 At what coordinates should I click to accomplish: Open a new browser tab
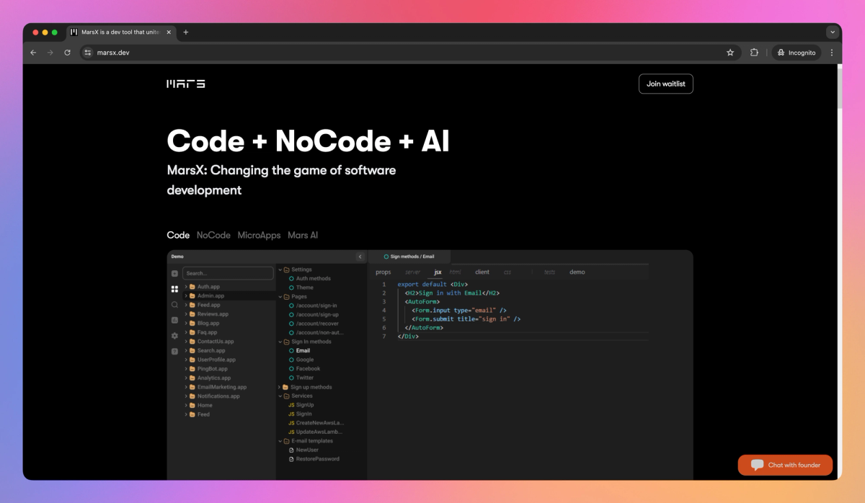[185, 32]
